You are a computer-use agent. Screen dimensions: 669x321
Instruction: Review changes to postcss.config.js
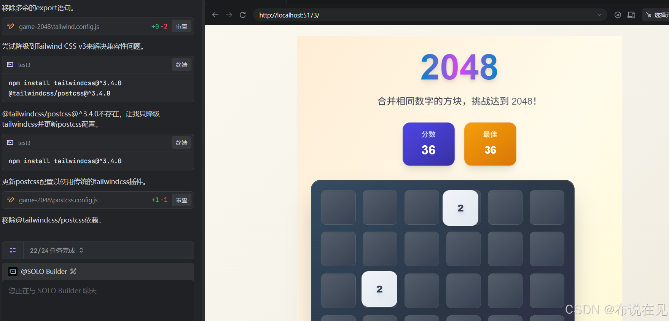(x=182, y=200)
